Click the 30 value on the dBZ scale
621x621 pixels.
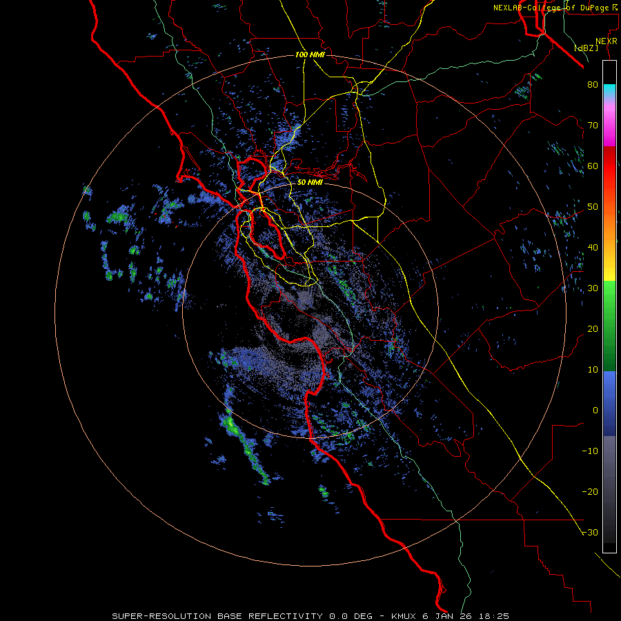point(593,288)
